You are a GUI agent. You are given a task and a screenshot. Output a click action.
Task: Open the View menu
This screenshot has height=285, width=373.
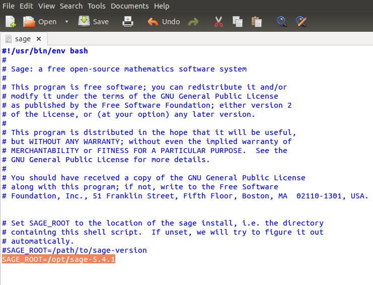(x=47, y=6)
